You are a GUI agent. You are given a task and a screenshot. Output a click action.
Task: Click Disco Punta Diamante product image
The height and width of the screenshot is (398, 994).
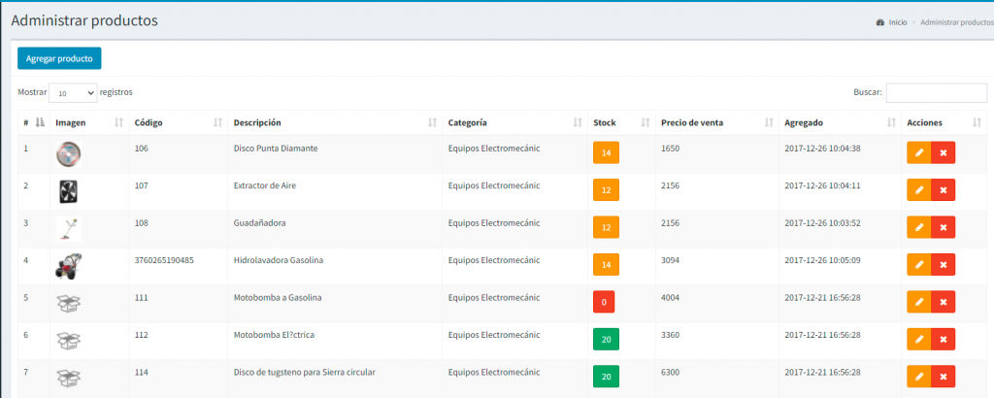tap(68, 153)
